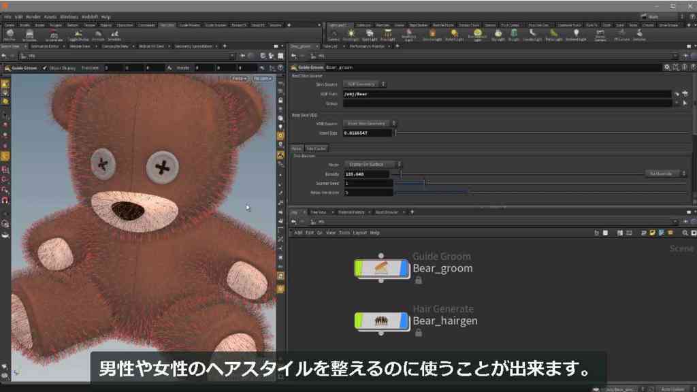Click the back arrow in network editor path bar
This screenshot has width=697, height=392.
click(294, 221)
